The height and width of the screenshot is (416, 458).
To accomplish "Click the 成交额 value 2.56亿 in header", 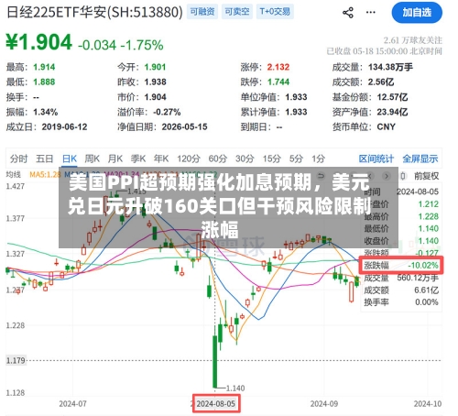I will 381,82.
